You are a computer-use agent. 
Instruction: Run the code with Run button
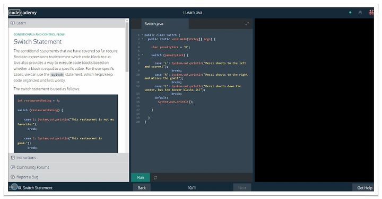tap(141, 177)
